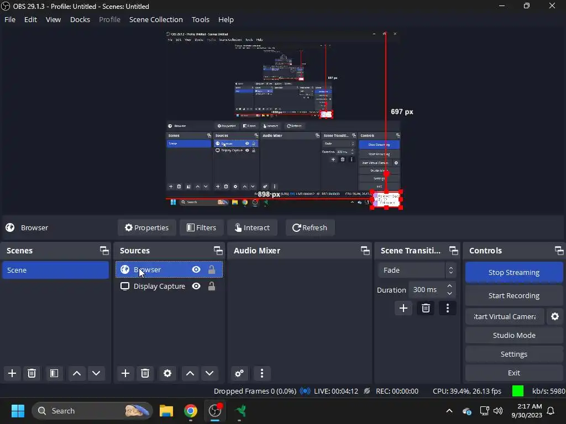
Task: Click the Display Capture monitor icon
Action: tap(125, 287)
